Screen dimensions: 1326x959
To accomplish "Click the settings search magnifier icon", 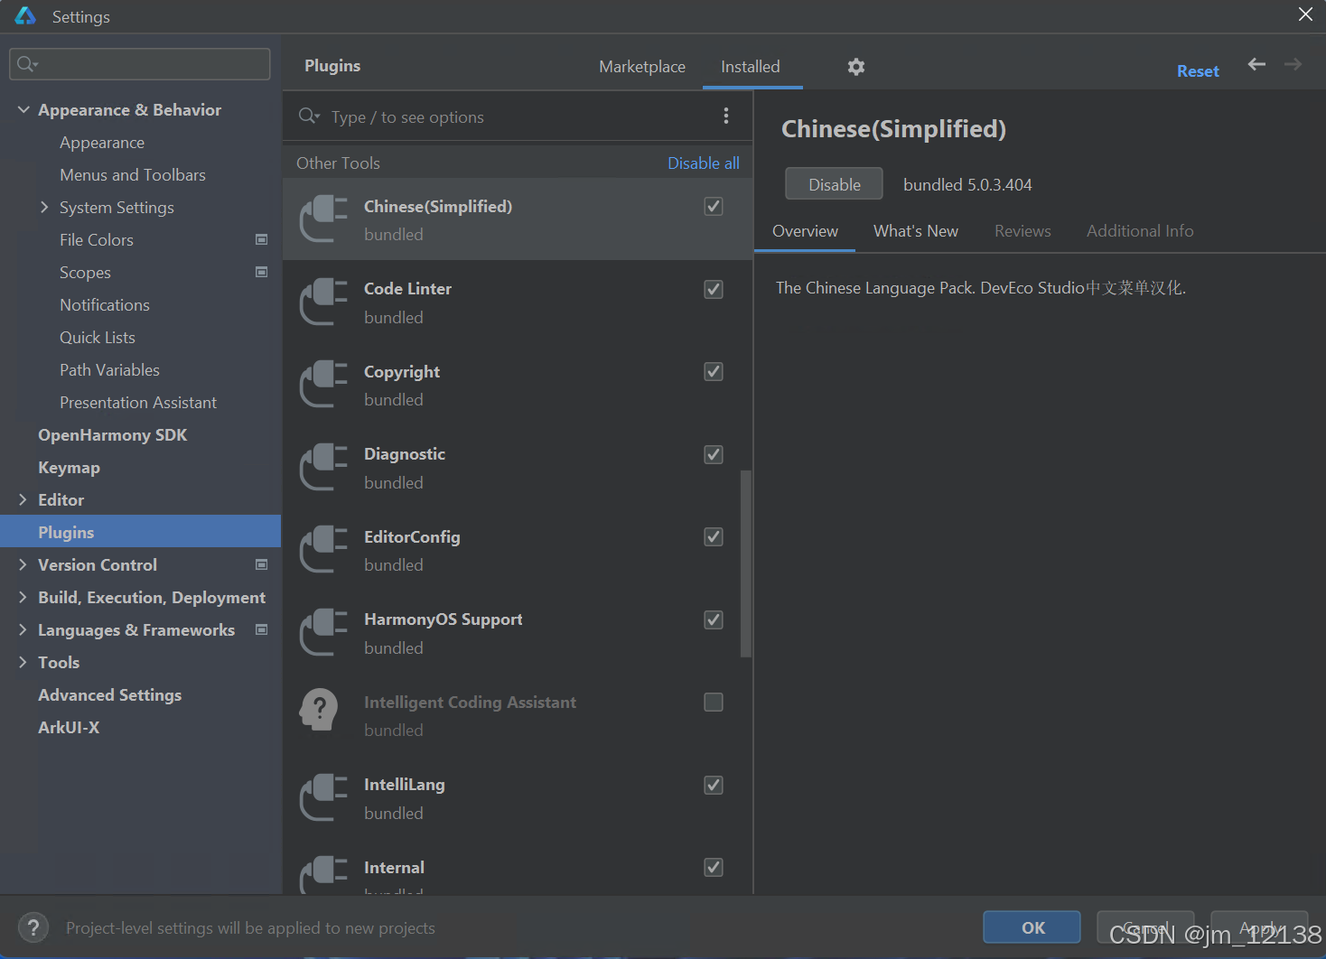I will click(27, 63).
